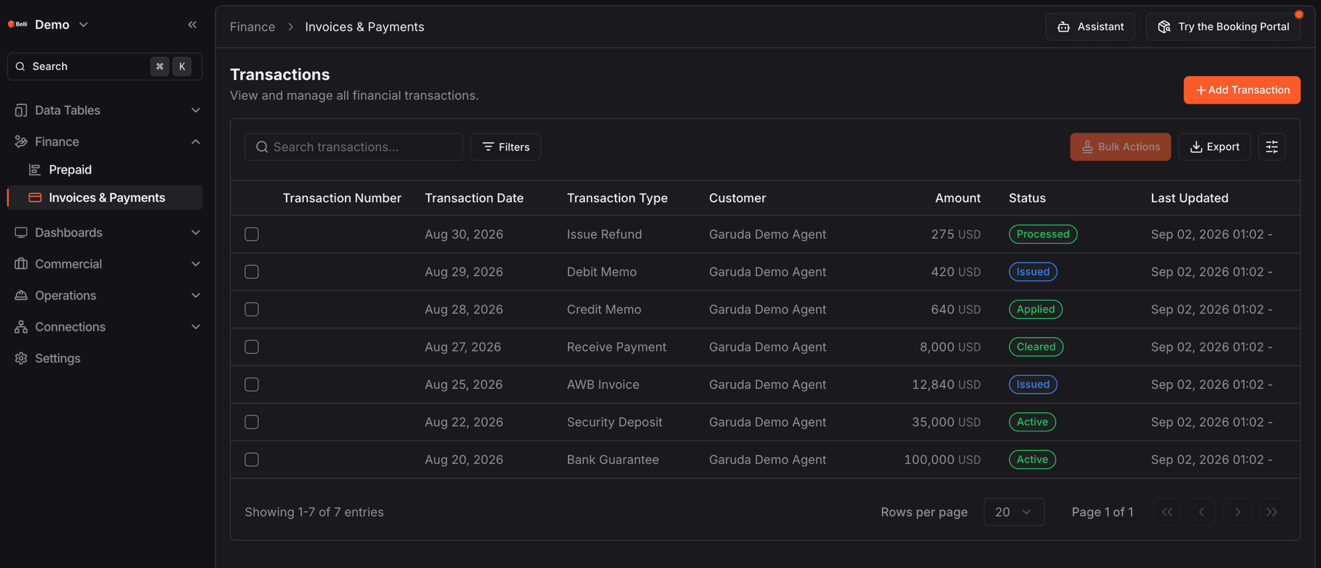Viewport: 1321px width, 568px height.
Task: Open the Settings menu item
Action: pos(105,358)
